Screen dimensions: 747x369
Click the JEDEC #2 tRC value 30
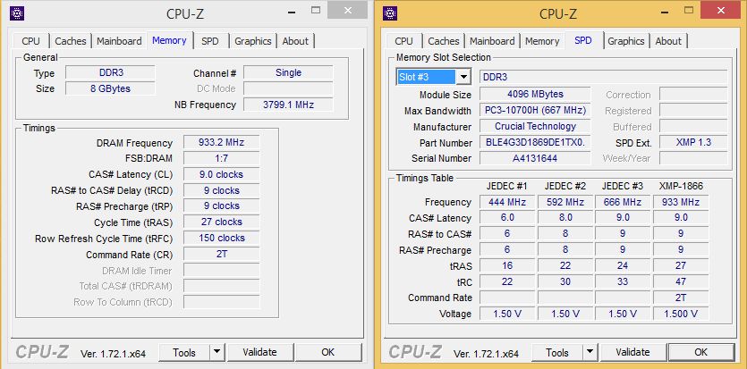565,281
